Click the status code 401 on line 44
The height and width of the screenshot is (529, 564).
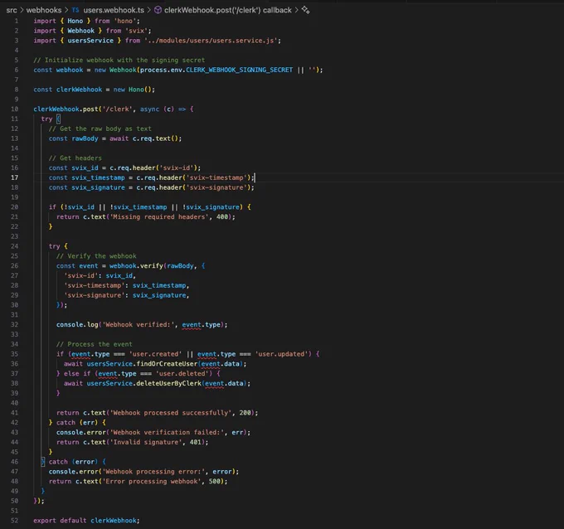[x=195, y=442]
